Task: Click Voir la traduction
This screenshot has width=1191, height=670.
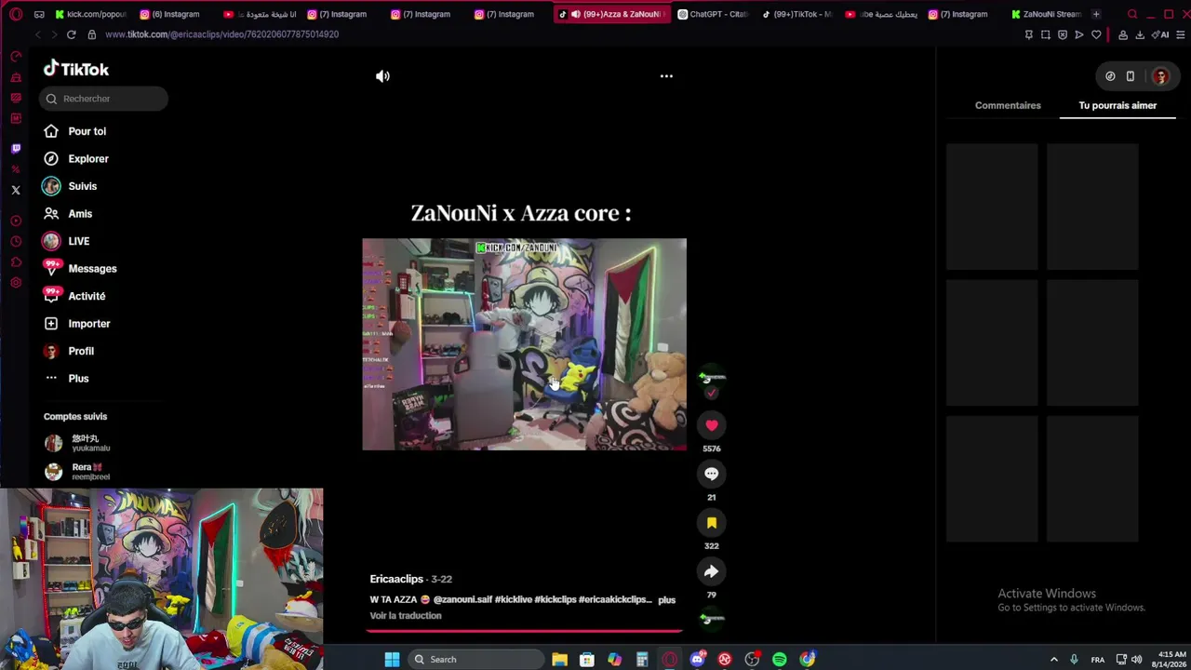Action: tap(406, 616)
